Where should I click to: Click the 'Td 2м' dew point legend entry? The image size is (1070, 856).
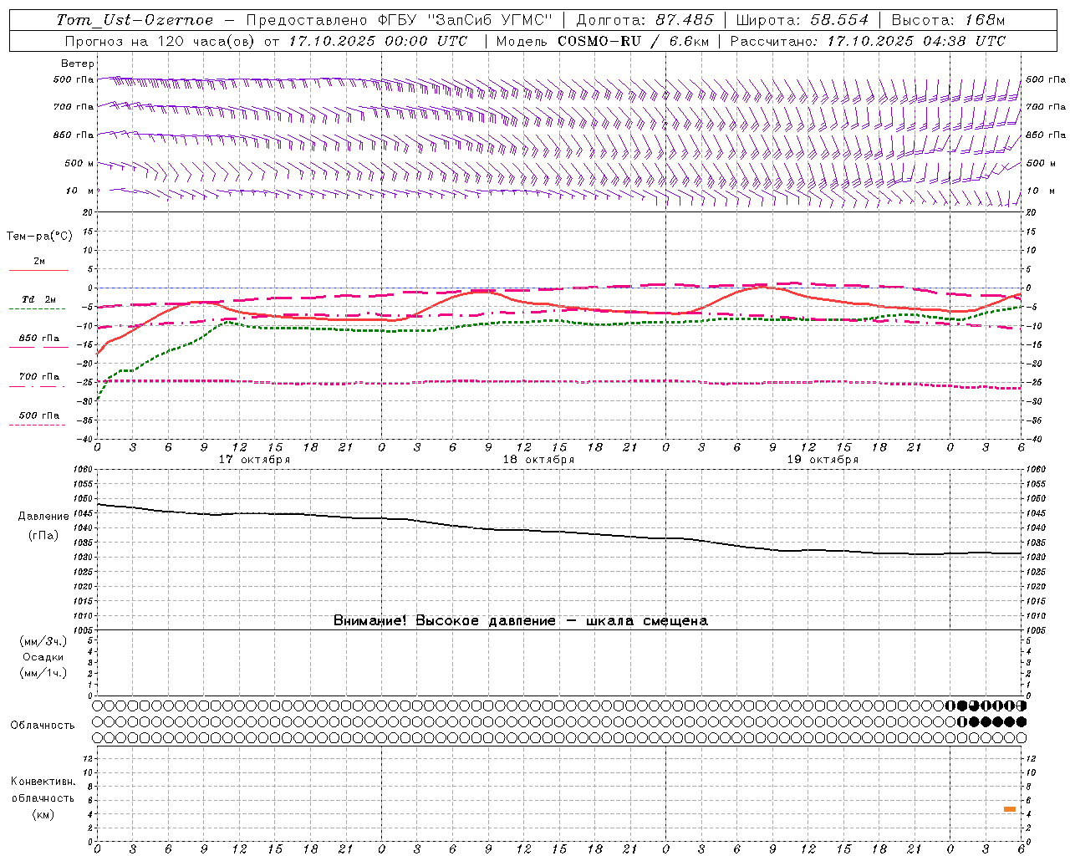coord(39,299)
